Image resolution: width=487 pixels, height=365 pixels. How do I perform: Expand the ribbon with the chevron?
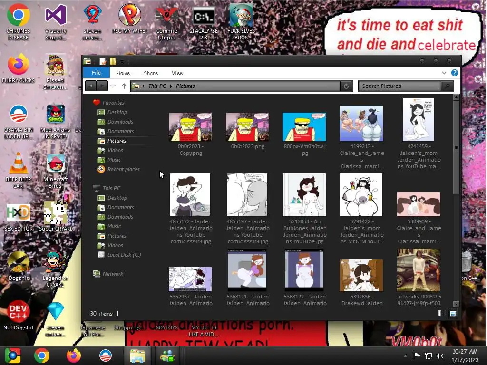click(x=444, y=73)
